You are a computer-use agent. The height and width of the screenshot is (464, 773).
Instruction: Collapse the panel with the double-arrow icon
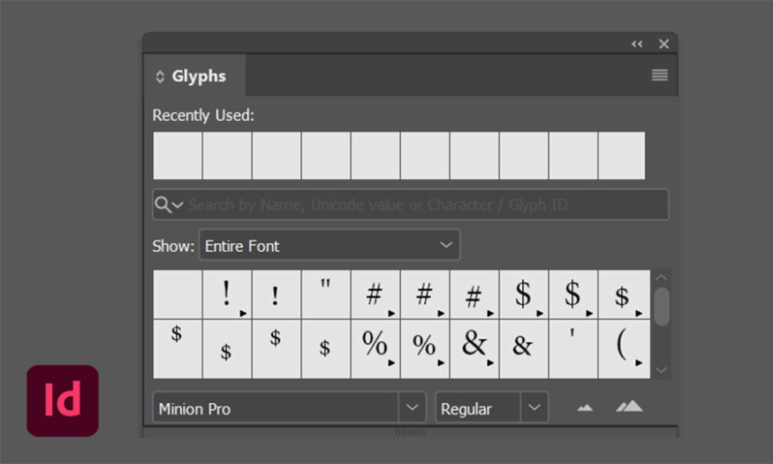tap(637, 44)
